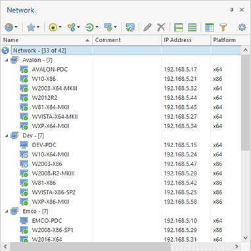
Task: Collapse the Avalon group
Action: coord(7,60)
